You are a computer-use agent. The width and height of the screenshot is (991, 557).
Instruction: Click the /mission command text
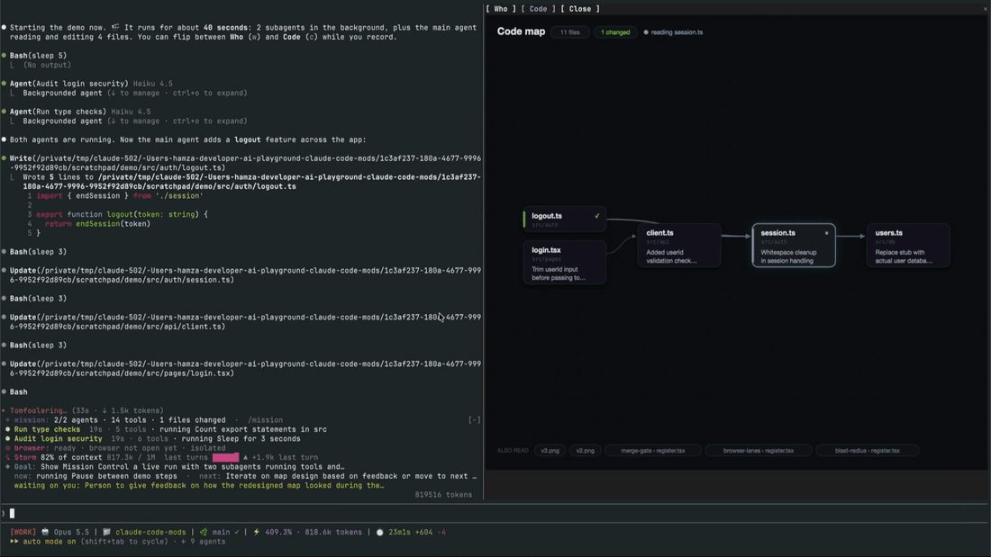pos(265,420)
